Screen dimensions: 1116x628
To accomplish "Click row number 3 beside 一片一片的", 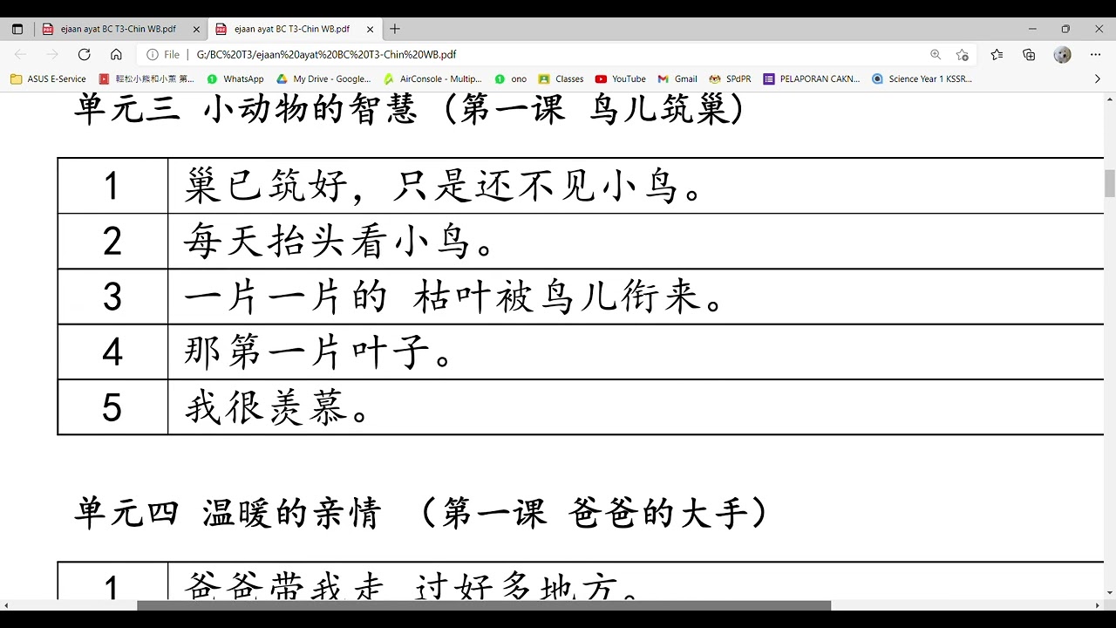I will coord(112,297).
